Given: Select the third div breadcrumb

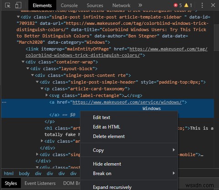Looking at the screenshot, I should point(62,174).
